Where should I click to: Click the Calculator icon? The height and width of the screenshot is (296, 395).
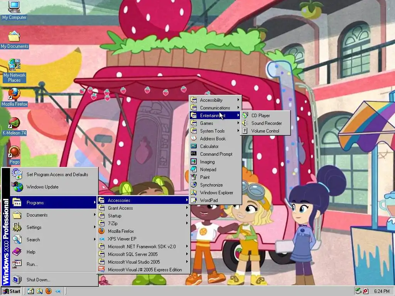tap(194, 146)
